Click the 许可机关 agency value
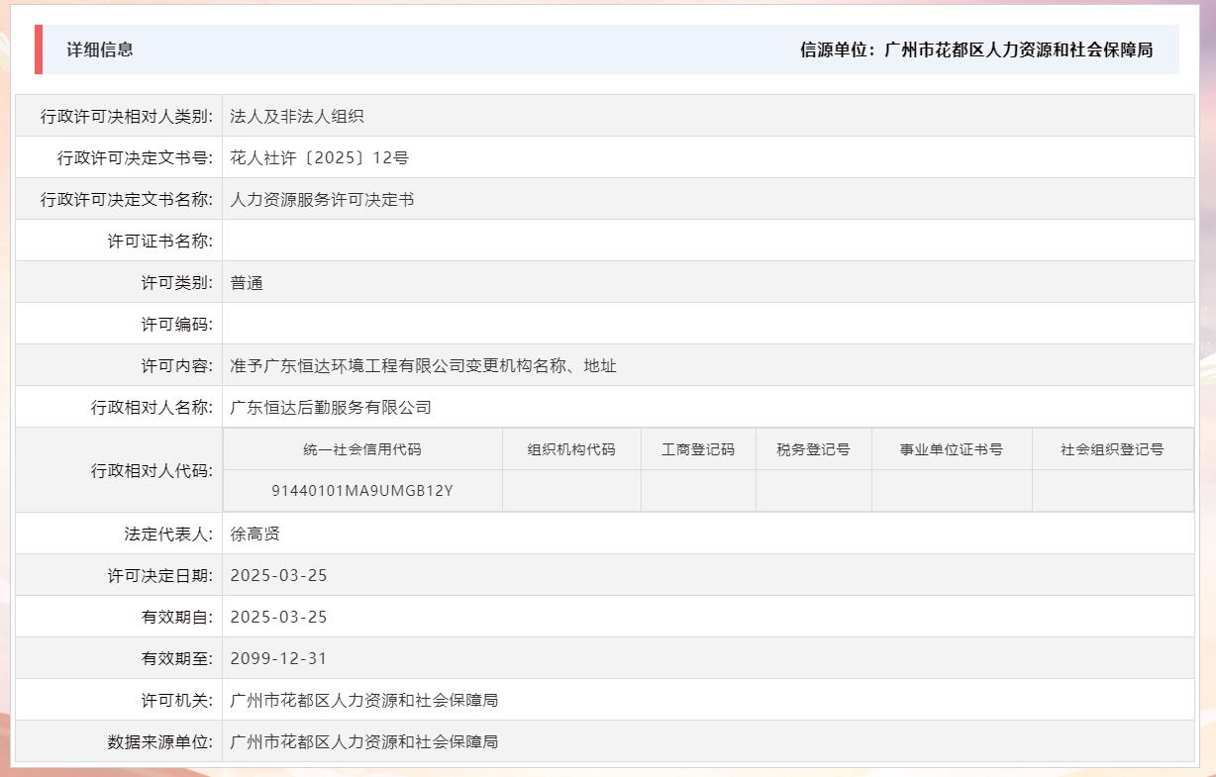1216x777 pixels. click(363, 700)
